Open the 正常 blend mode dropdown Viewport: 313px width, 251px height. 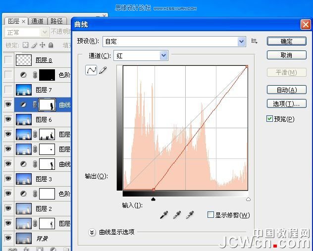27,32
